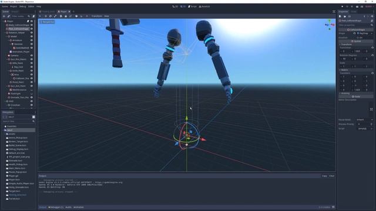Toggle visibility of Player node
Image resolution: width=376 pixels, height=211 pixels.
(31, 21)
